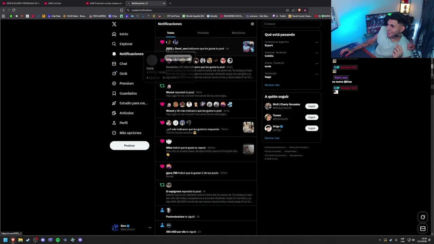Open Explorar search section
This screenshot has width=434, height=244.
tap(122, 44)
